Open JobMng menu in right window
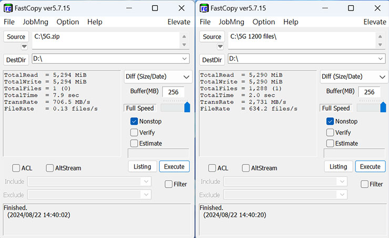The height and width of the screenshot is (238, 389). 231,22
